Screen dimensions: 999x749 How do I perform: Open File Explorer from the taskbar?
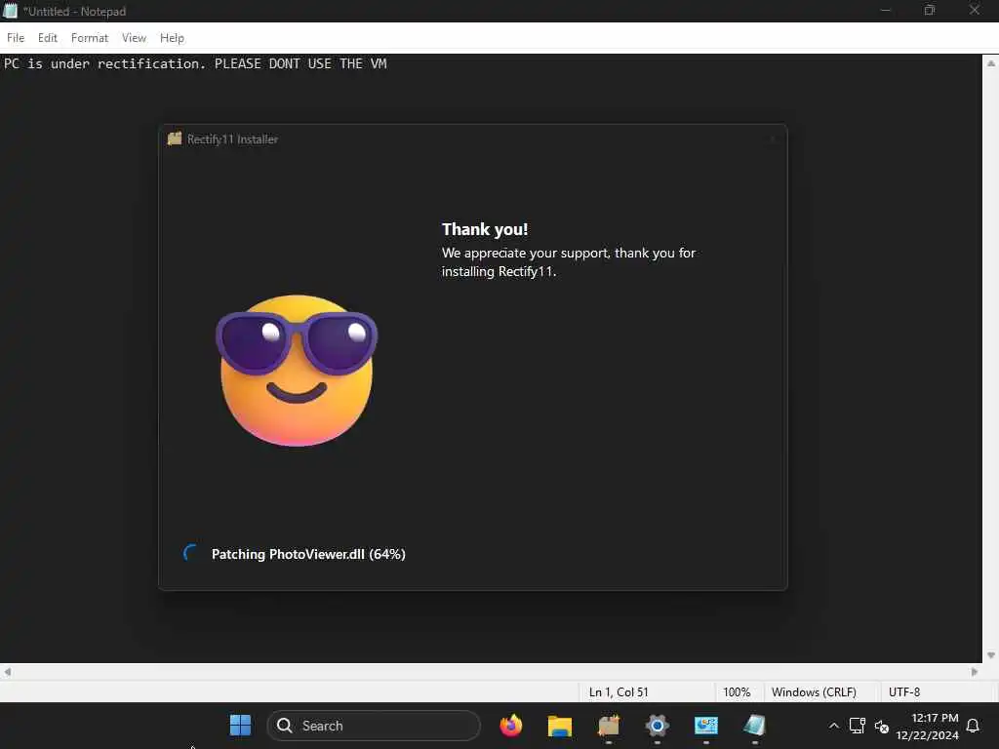[559, 726]
